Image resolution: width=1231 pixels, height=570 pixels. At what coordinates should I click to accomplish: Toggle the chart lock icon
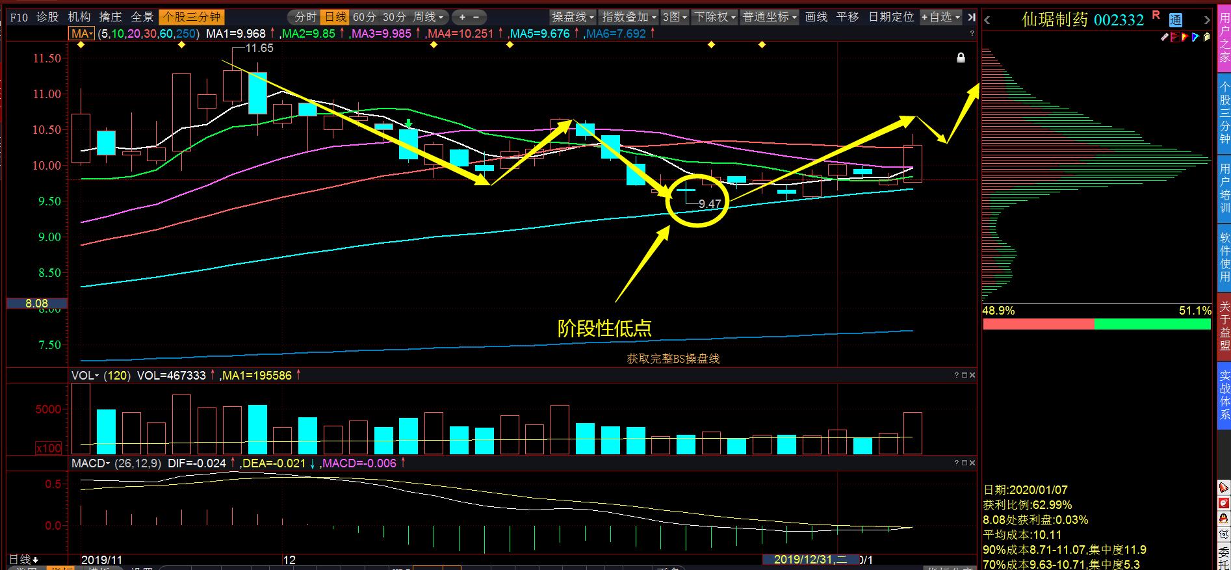tap(961, 58)
